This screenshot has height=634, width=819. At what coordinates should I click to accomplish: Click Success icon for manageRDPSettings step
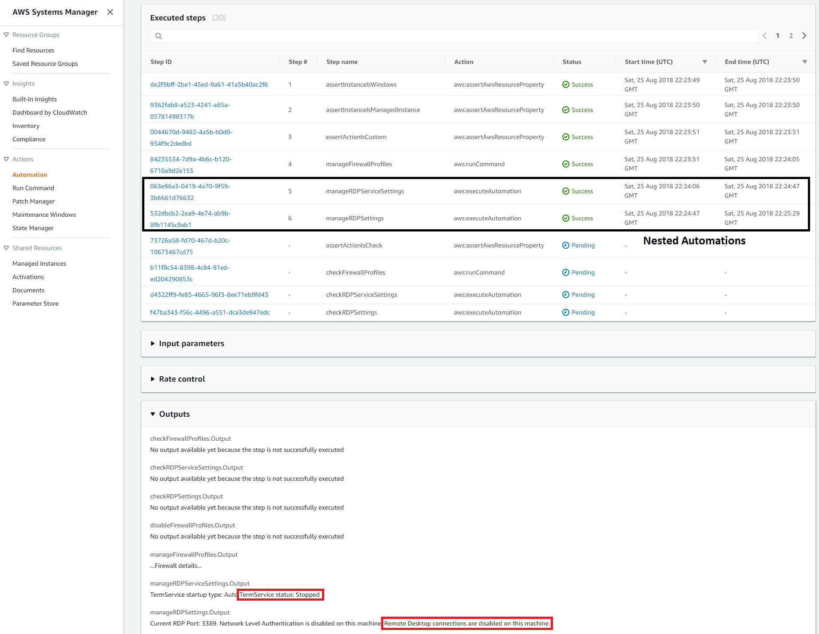click(566, 218)
